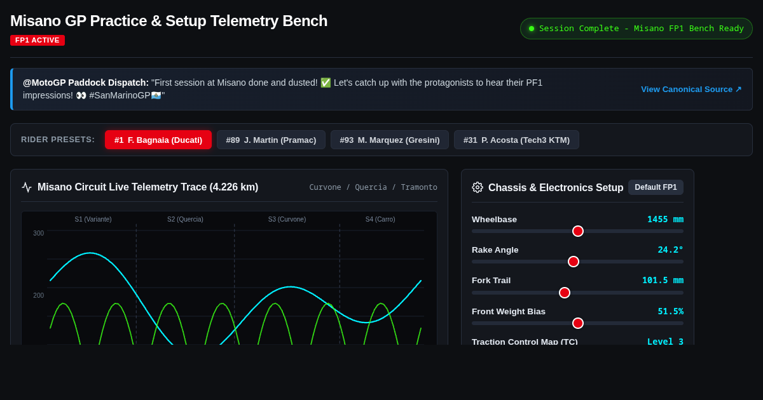The image size is (763, 400).
Task: Click the Default FP1 button
Action: (656, 187)
